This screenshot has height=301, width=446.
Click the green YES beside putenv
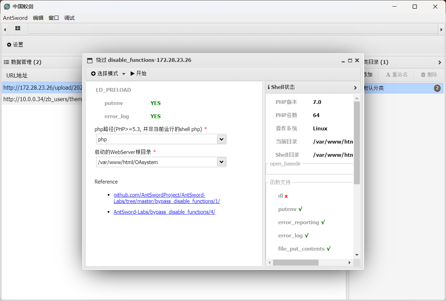[156, 103]
